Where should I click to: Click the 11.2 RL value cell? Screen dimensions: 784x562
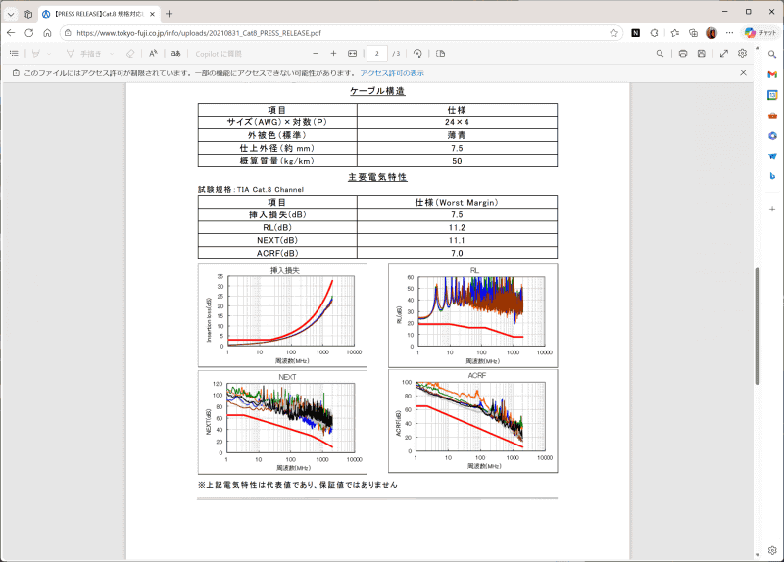tap(457, 228)
